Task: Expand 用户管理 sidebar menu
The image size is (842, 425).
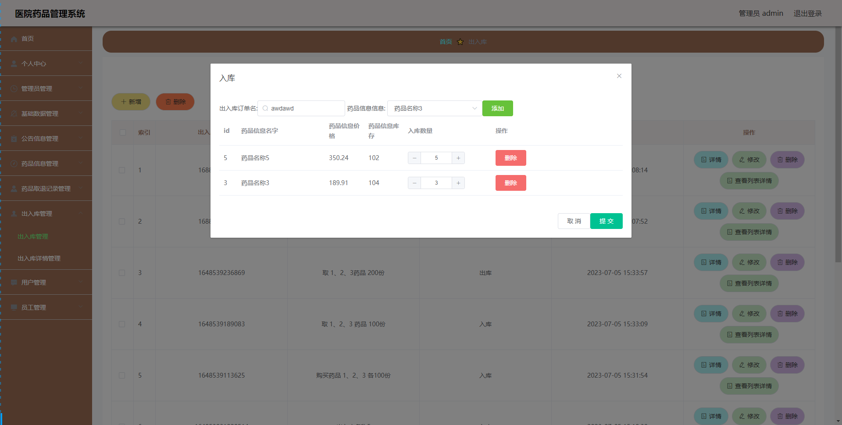Action: [46, 282]
